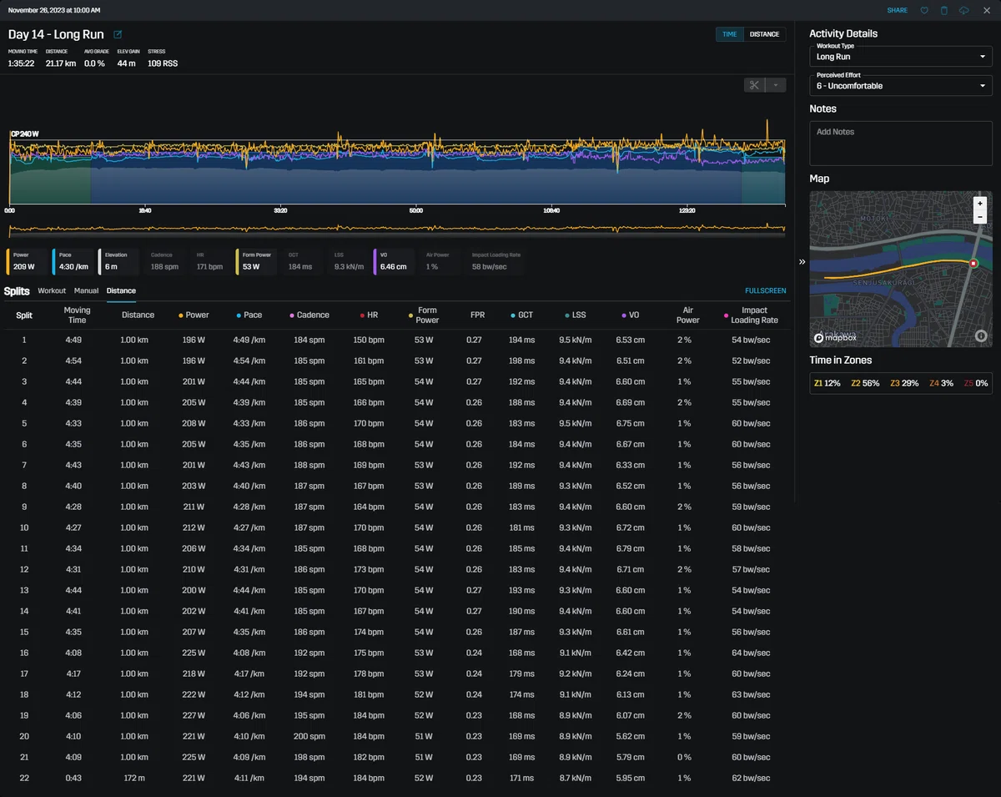Viewport: 1001px width, 797px height.
Task: Toggle the Cadence metric on the chart
Action: coord(164,261)
